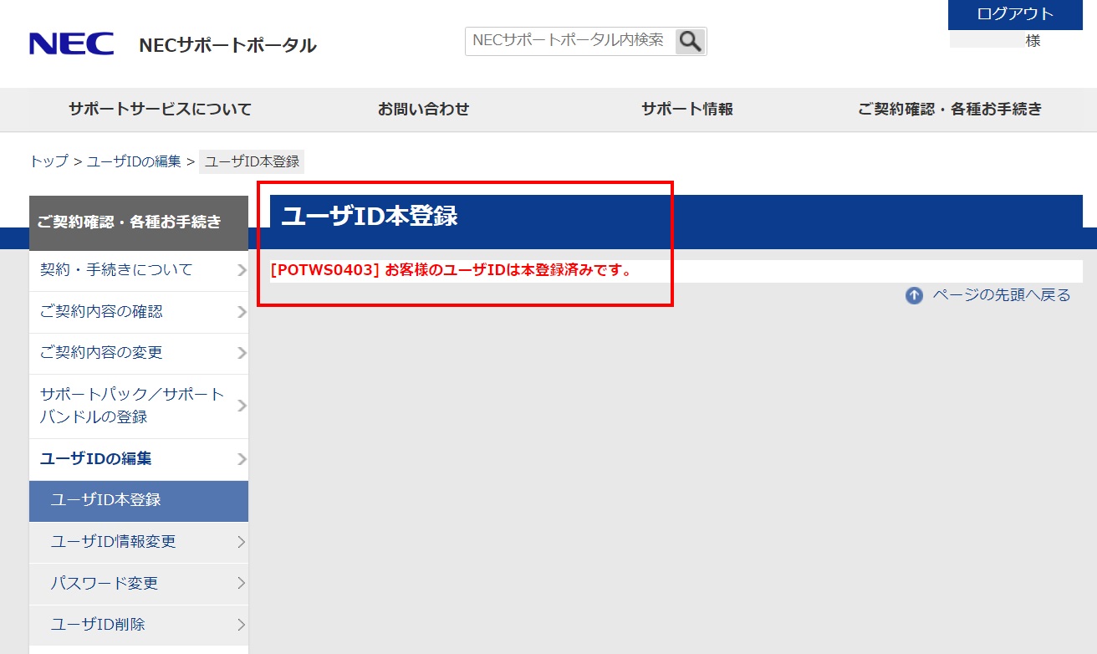Open the お問い合わせ menu
This screenshot has width=1097, height=654.
(x=423, y=110)
